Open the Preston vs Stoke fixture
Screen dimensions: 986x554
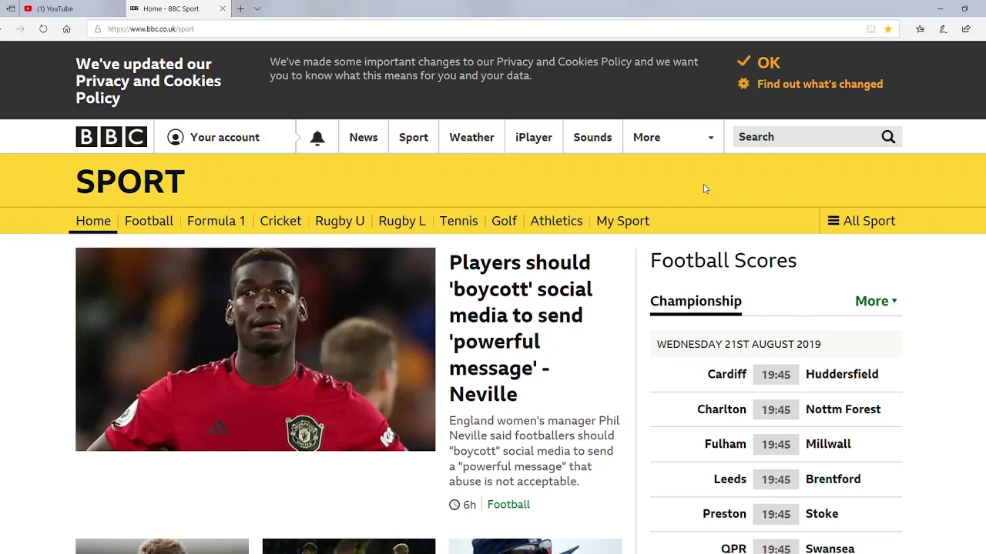pyautogui.click(x=776, y=514)
